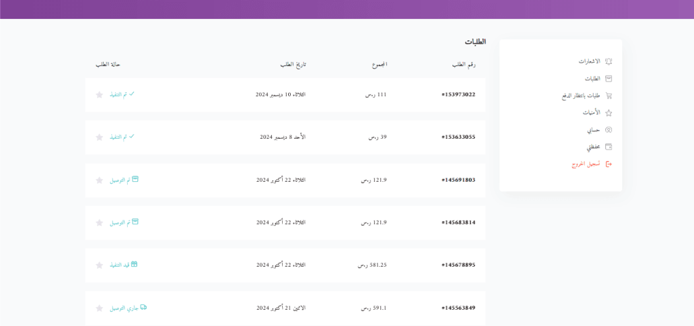The width and height of the screenshot is (694, 326).
Task: Sort by the تاريخ الطلب column header
Action: click(x=293, y=65)
